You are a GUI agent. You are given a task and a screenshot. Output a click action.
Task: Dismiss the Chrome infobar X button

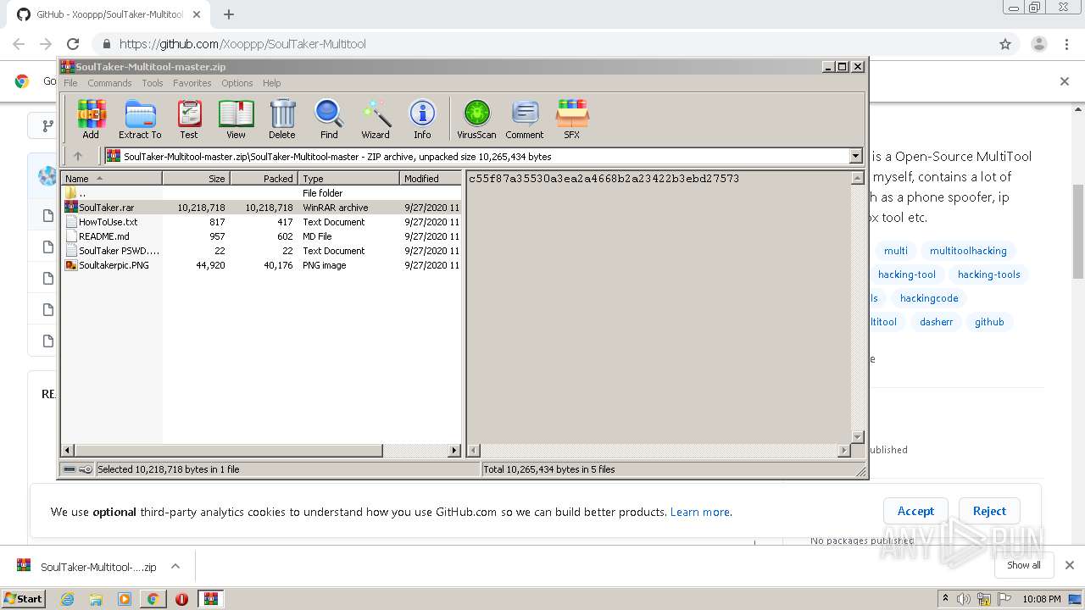[x=1065, y=81]
